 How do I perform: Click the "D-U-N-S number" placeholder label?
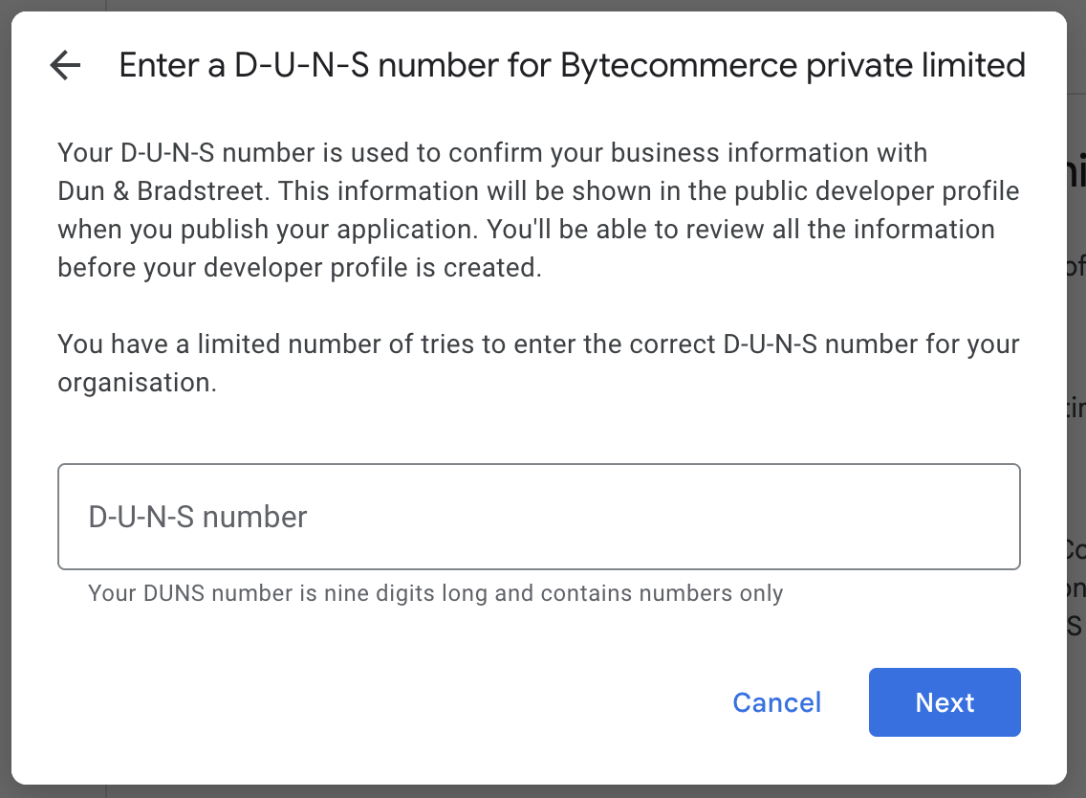(x=198, y=517)
